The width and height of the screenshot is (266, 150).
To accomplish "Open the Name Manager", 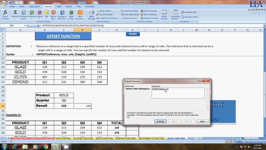I will (x=91, y=15).
